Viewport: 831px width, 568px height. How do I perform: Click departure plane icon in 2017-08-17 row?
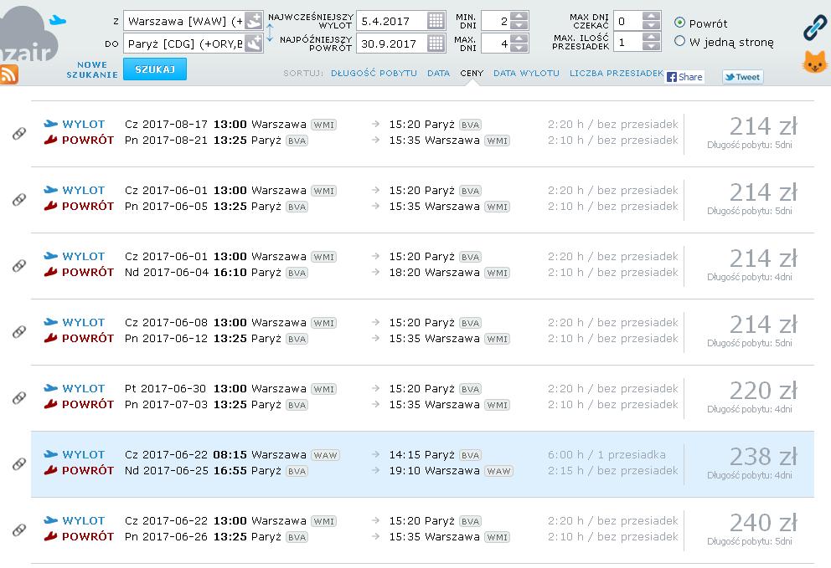click(x=50, y=124)
